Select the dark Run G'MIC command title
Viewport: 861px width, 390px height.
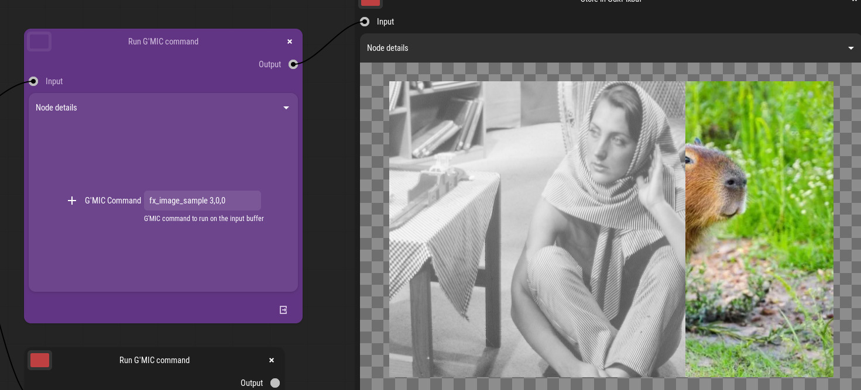pyautogui.click(x=155, y=360)
